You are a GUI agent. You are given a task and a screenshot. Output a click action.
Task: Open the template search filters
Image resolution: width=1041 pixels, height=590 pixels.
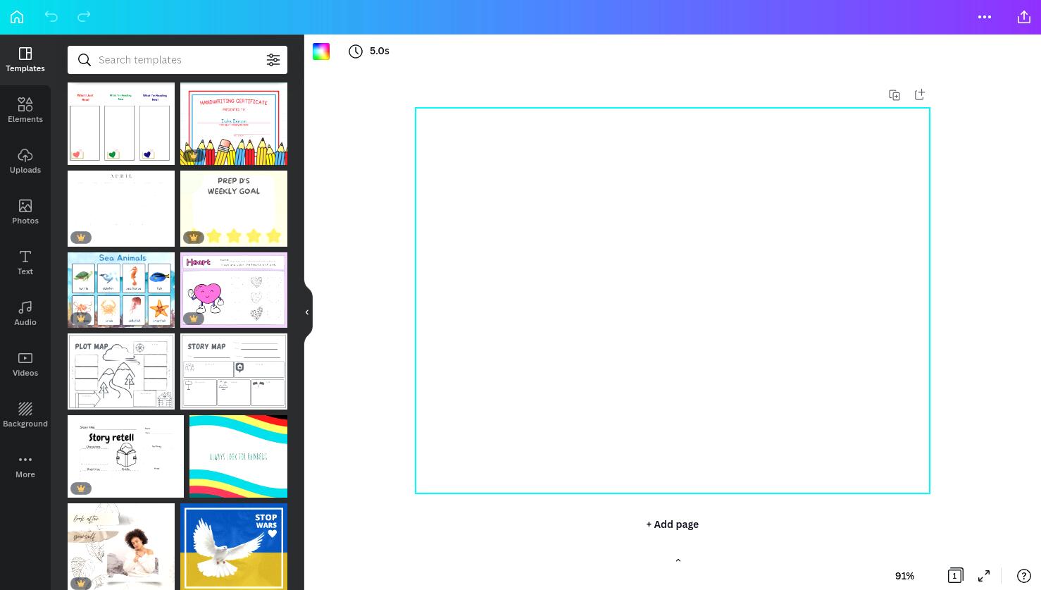[273, 60]
